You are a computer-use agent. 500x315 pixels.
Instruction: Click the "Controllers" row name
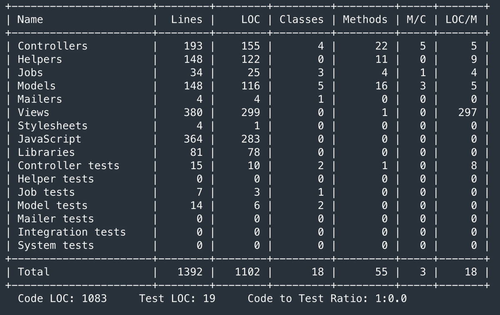[52, 46]
